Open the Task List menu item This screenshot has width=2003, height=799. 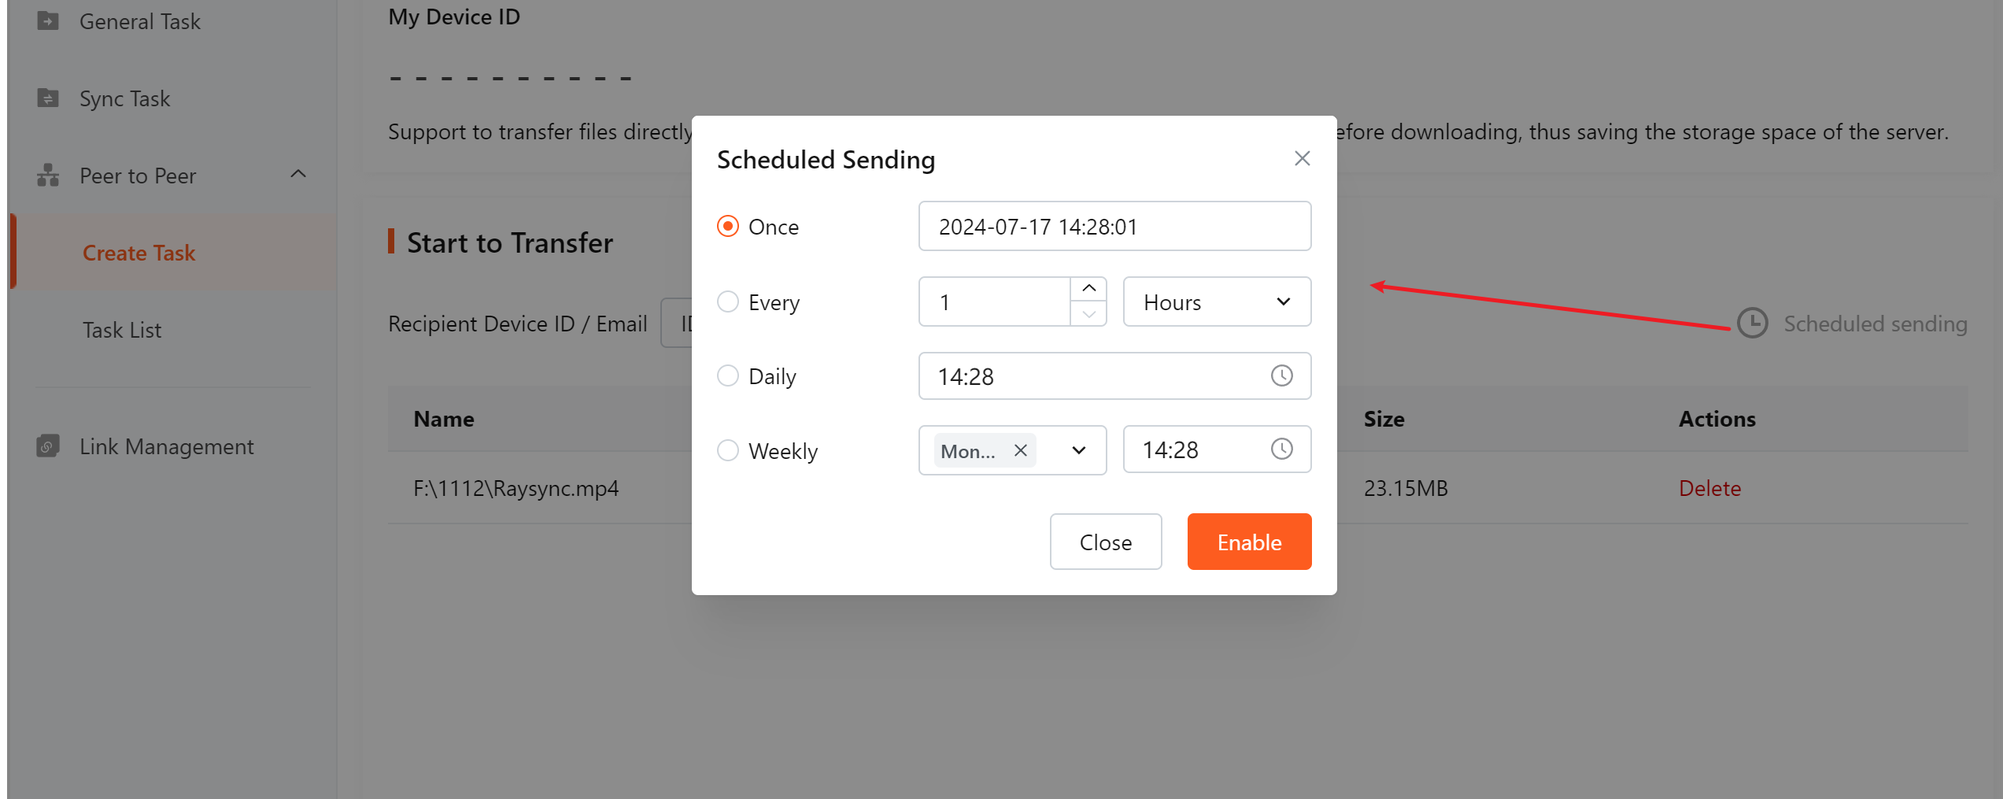tap(122, 330)
